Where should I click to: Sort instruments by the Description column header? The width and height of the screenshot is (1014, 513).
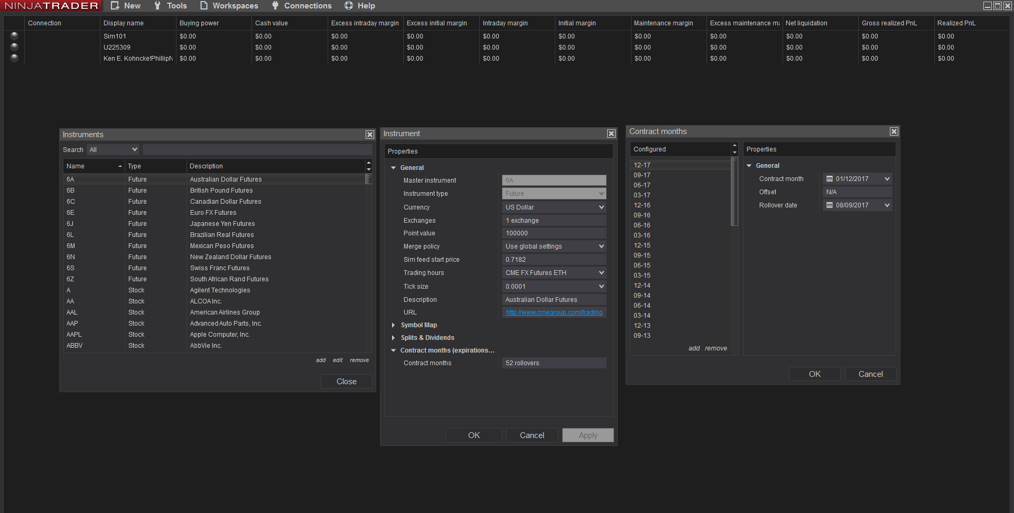click(276, 166)
